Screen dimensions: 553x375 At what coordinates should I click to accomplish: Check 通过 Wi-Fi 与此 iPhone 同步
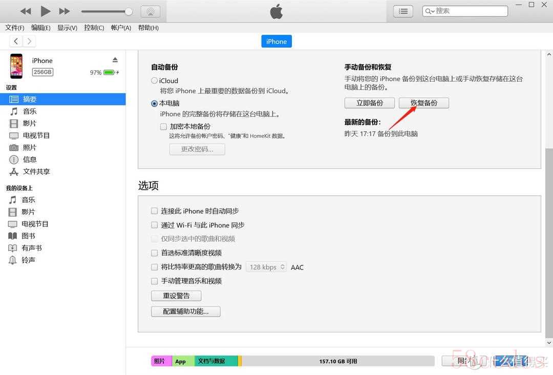click(x=154, y=225)
